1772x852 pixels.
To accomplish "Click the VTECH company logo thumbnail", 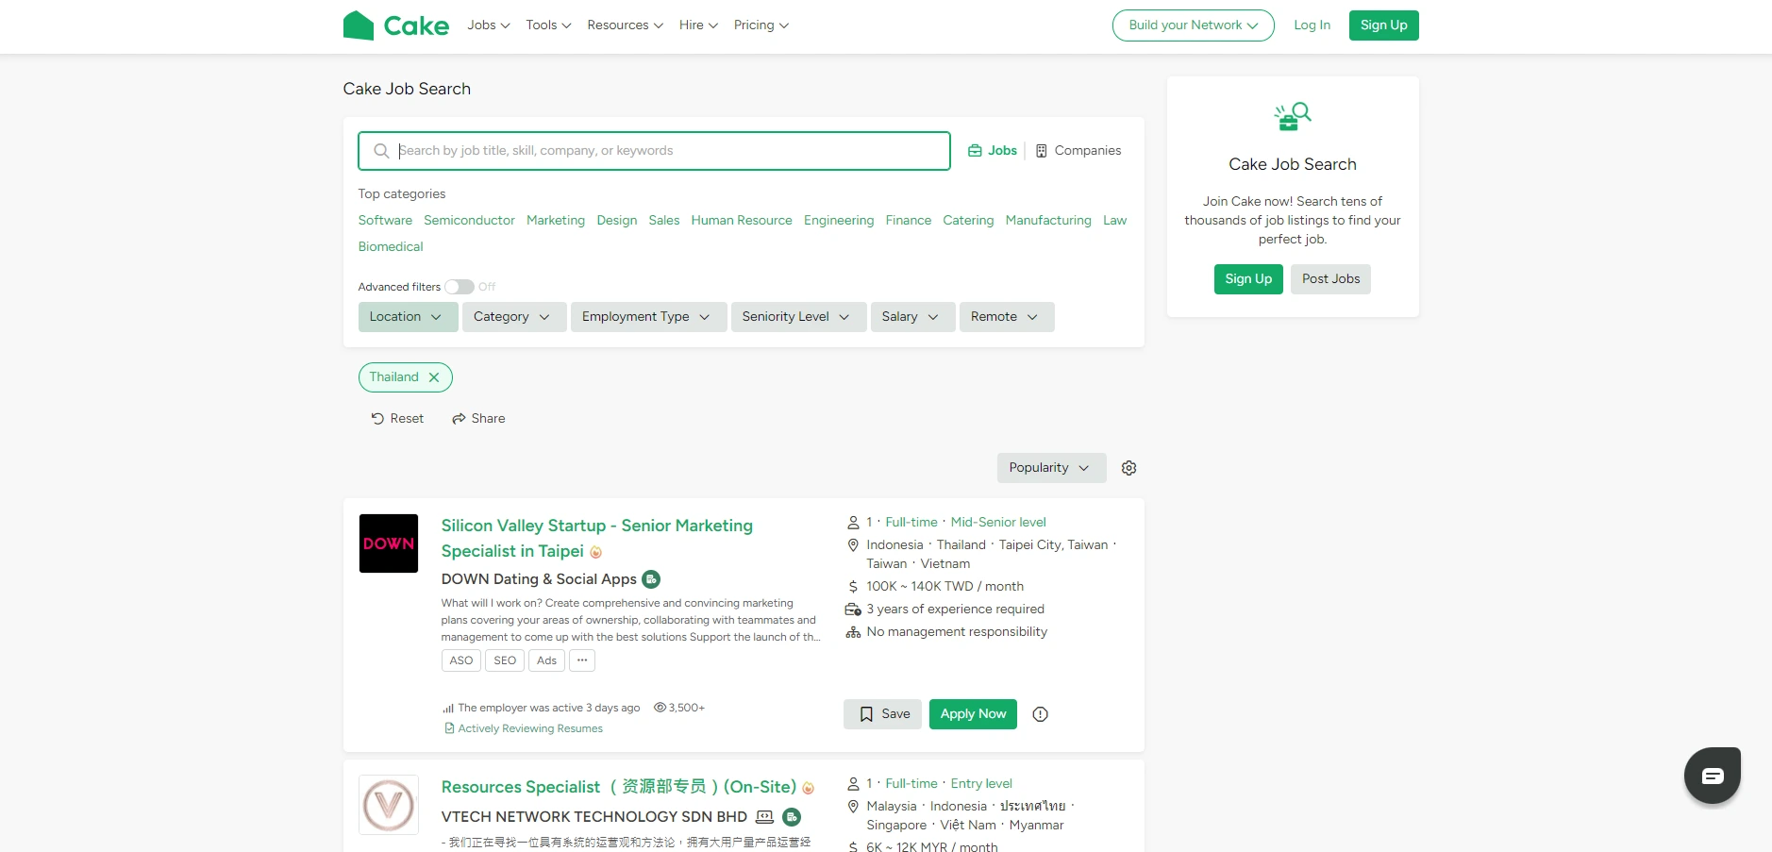I will [389, 805].
